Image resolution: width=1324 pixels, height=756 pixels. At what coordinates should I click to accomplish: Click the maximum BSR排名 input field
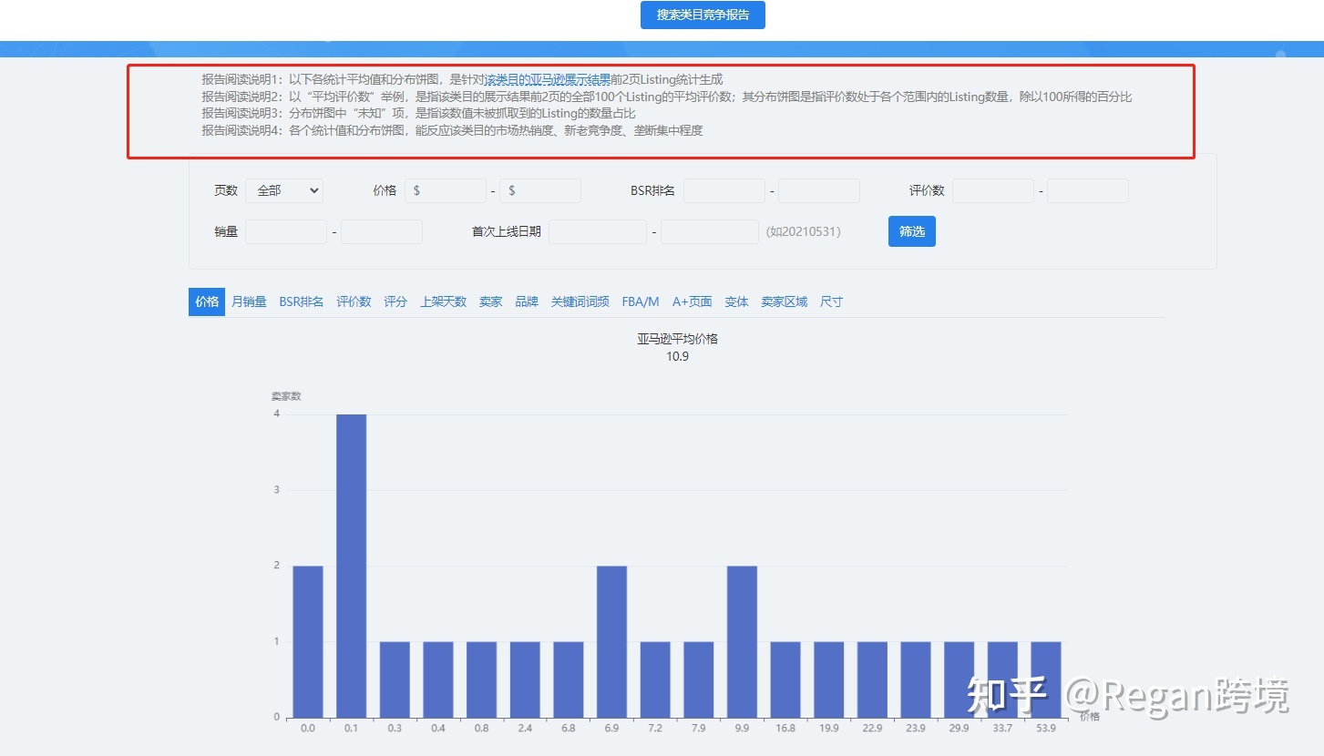point(819,190)
